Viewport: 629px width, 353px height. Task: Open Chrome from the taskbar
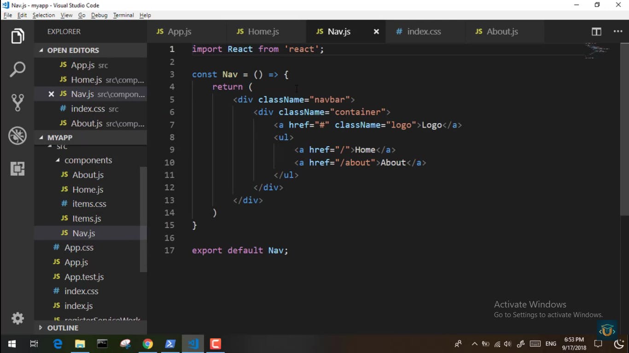[148, 344]
